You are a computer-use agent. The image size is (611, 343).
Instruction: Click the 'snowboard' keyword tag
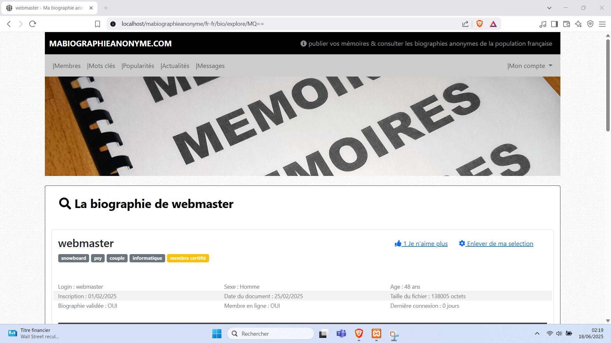tap(74, 258)
